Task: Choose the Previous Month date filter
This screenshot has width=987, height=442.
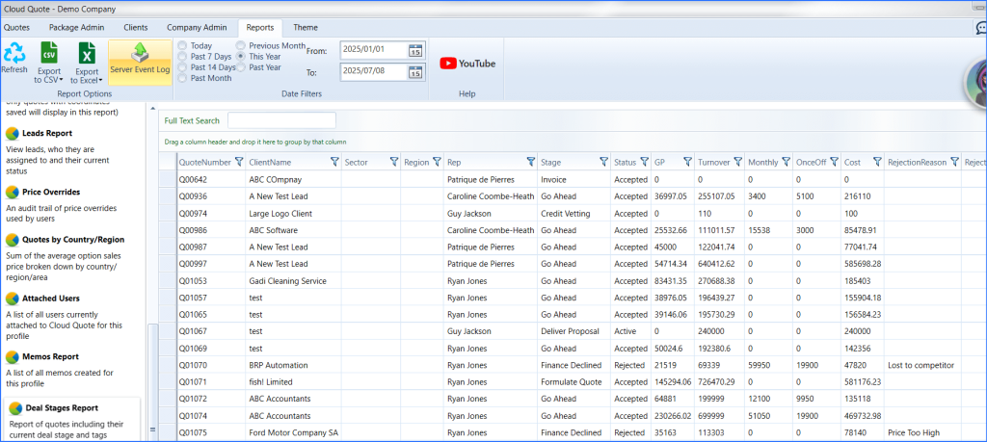Action: 242,46
